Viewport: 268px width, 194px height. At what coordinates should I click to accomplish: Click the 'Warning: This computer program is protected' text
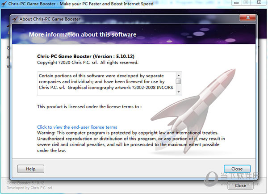131,142
